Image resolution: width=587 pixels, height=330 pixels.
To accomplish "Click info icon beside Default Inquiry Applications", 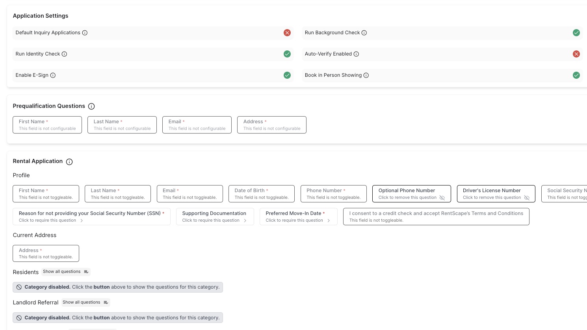I will 85,33.
